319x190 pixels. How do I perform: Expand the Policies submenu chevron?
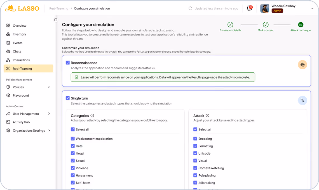49,87
